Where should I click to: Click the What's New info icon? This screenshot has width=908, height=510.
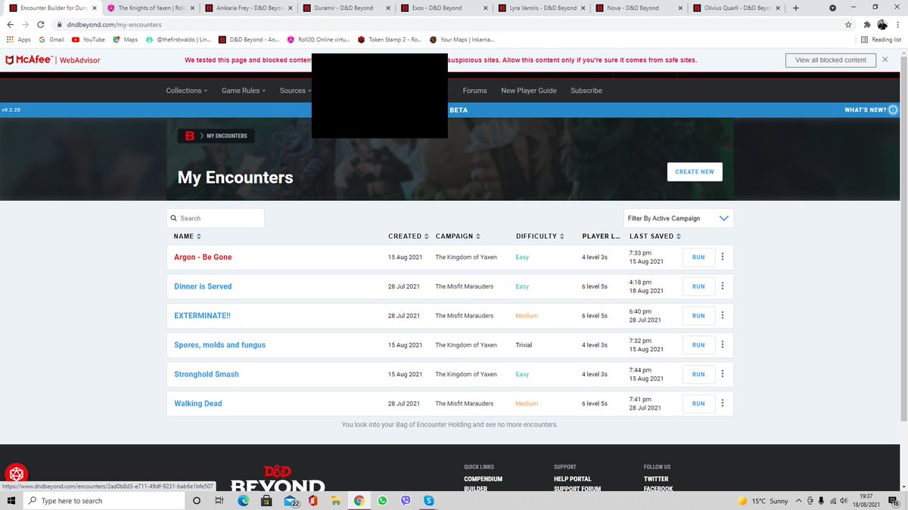pyautogui.click(x=893, y=110)
